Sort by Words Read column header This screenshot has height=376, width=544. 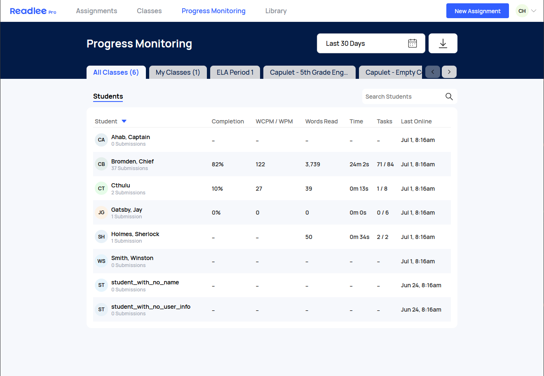(x=321, y=121)
